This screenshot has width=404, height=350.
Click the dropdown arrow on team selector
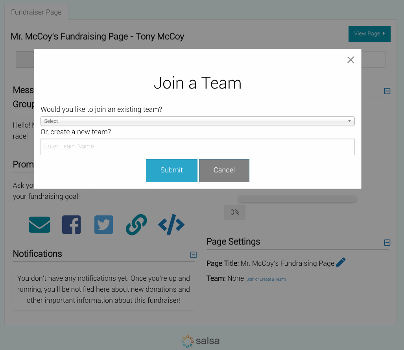point(349,121)
